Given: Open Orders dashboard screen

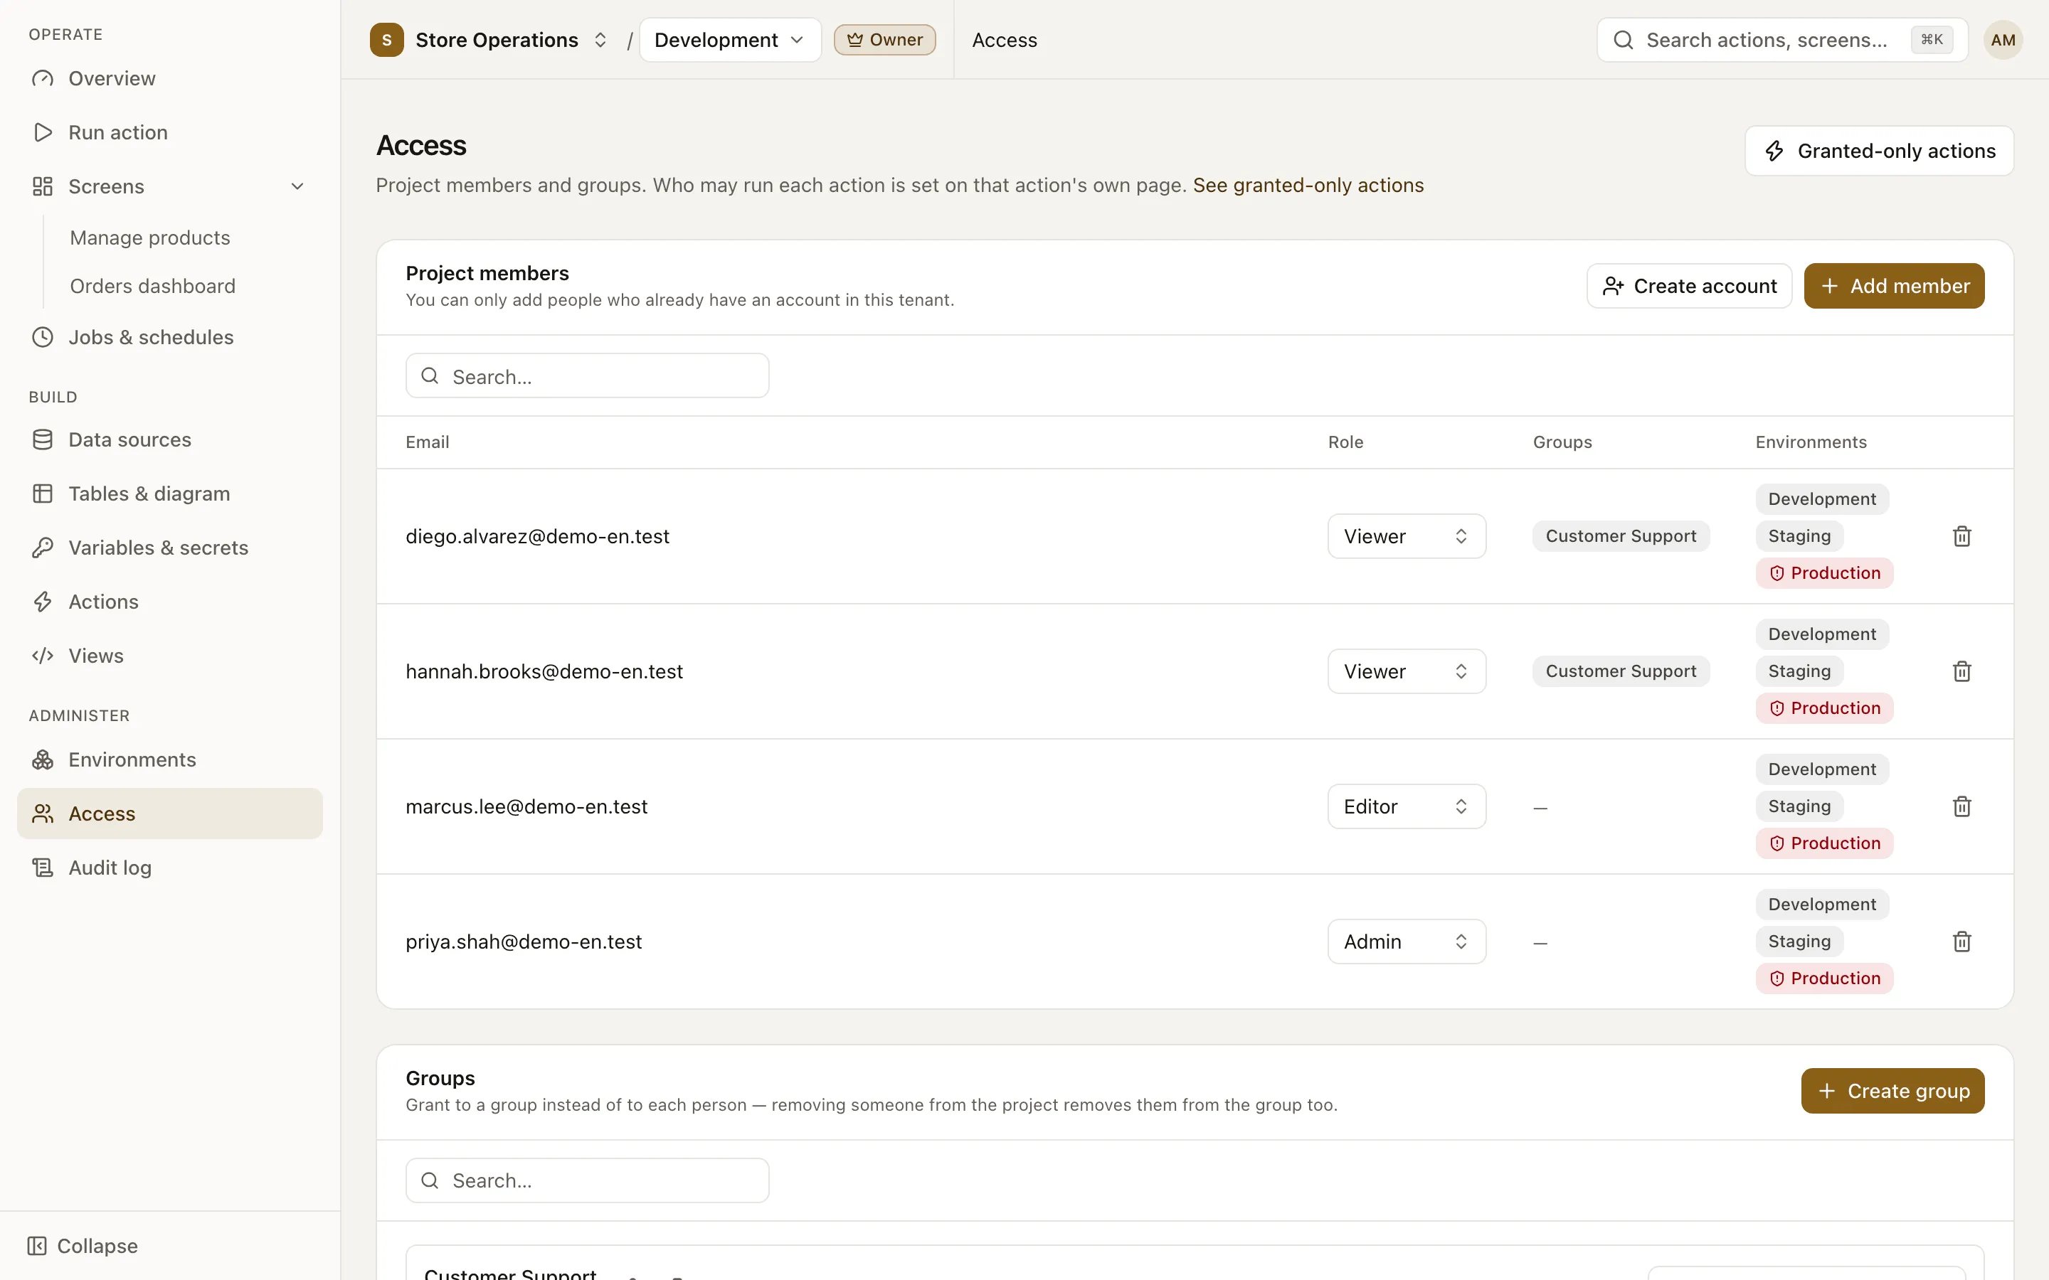Looking at the screenshot, I should point(152,286).
